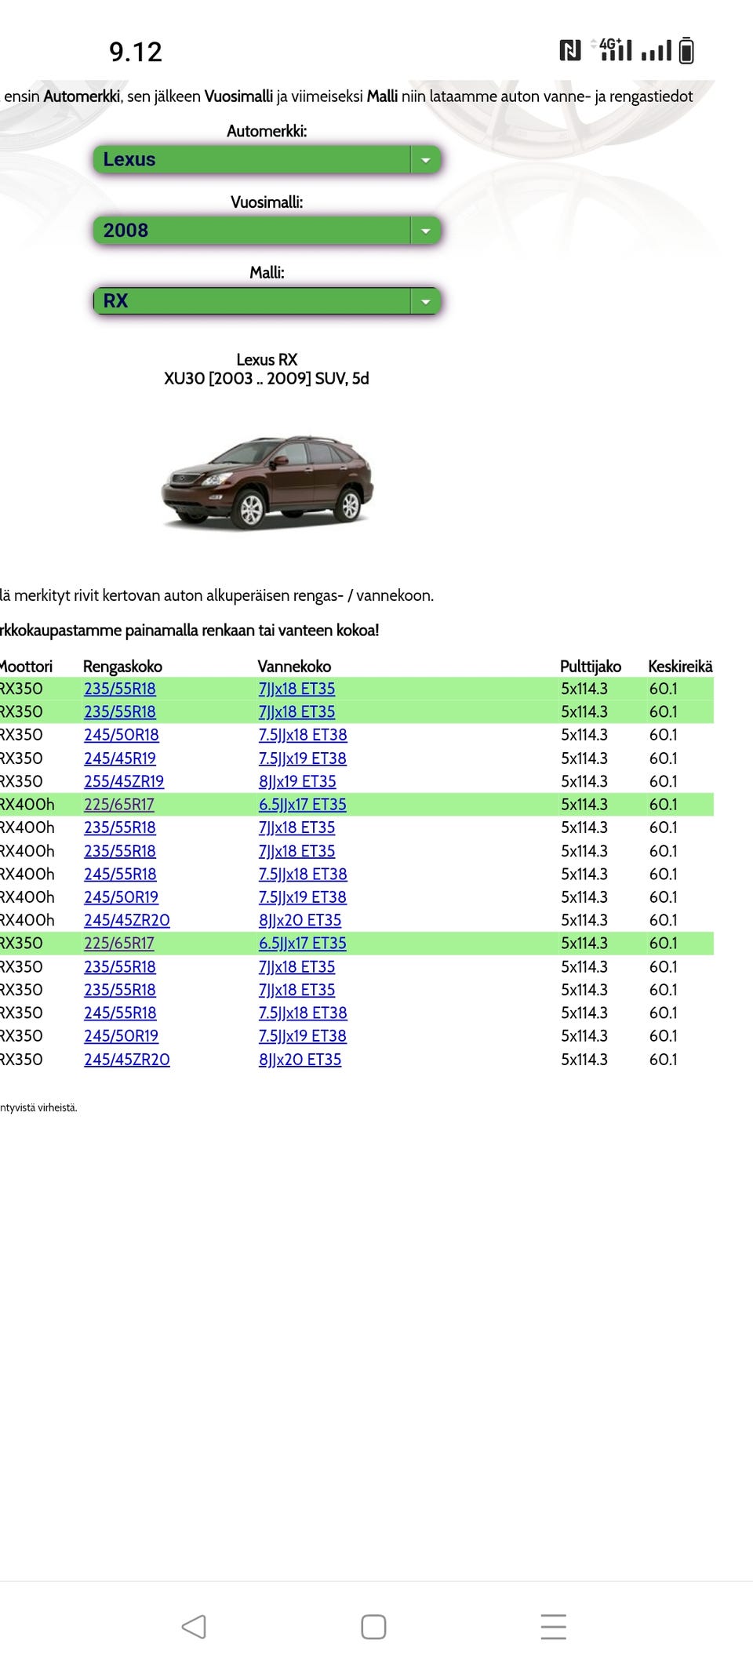Open 225/65R17 link in RX350 row
Viewport: 753px width, 1673px height.
(119, 944)
